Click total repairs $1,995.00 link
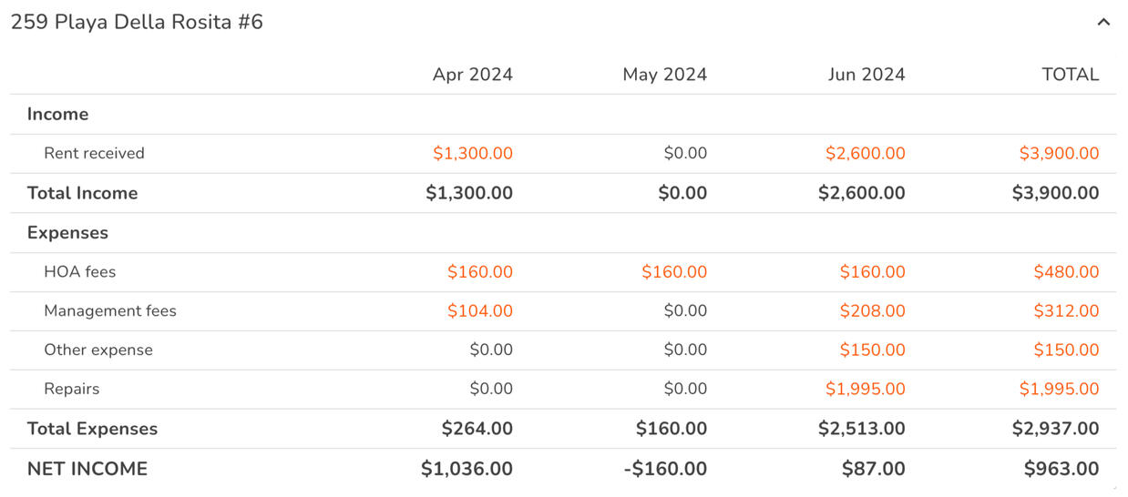 click(1059, 390)
